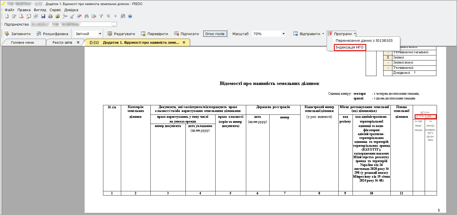The image size is (457, 215).
Task: Click the binoculars search icon
Action: coord(87,16)
